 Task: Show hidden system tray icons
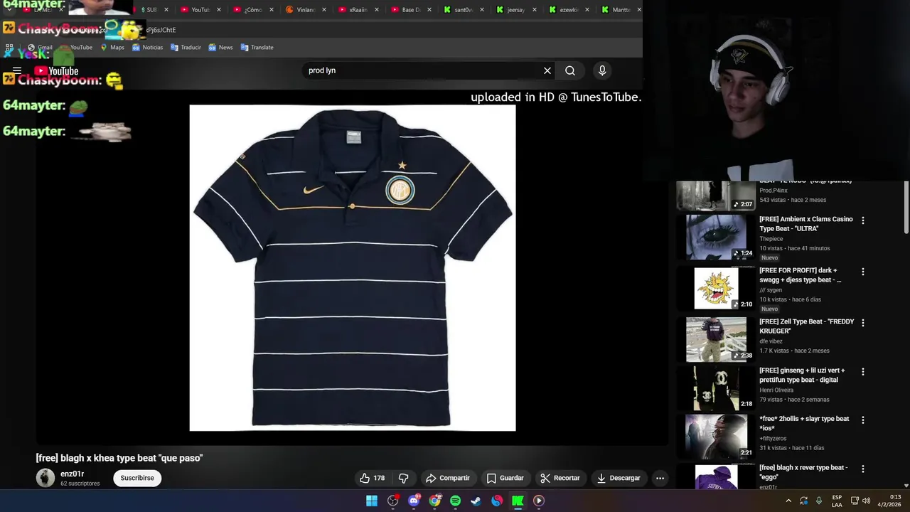788,501
